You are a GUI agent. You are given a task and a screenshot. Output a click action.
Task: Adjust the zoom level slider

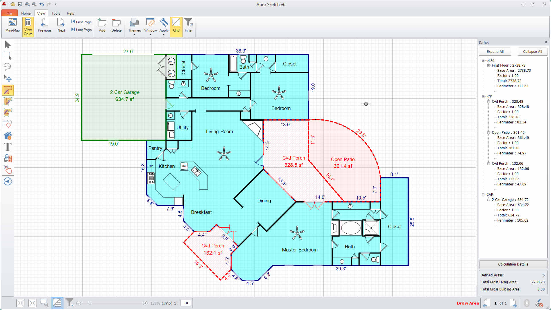pos(92,303)
